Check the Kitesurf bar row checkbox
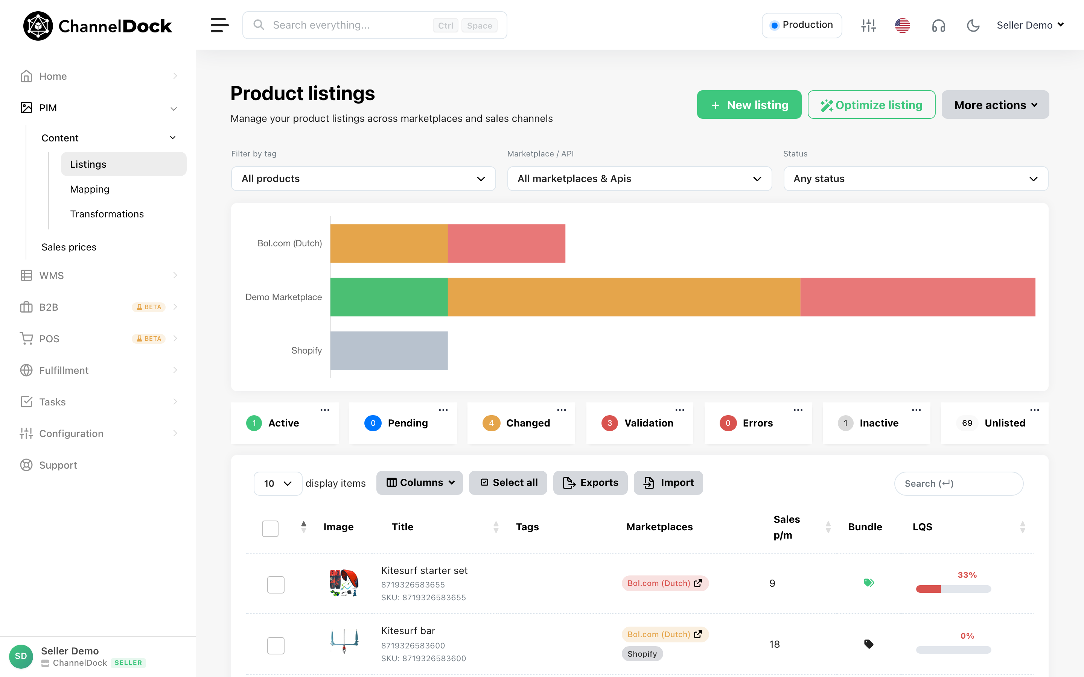 tap(276, 646)
